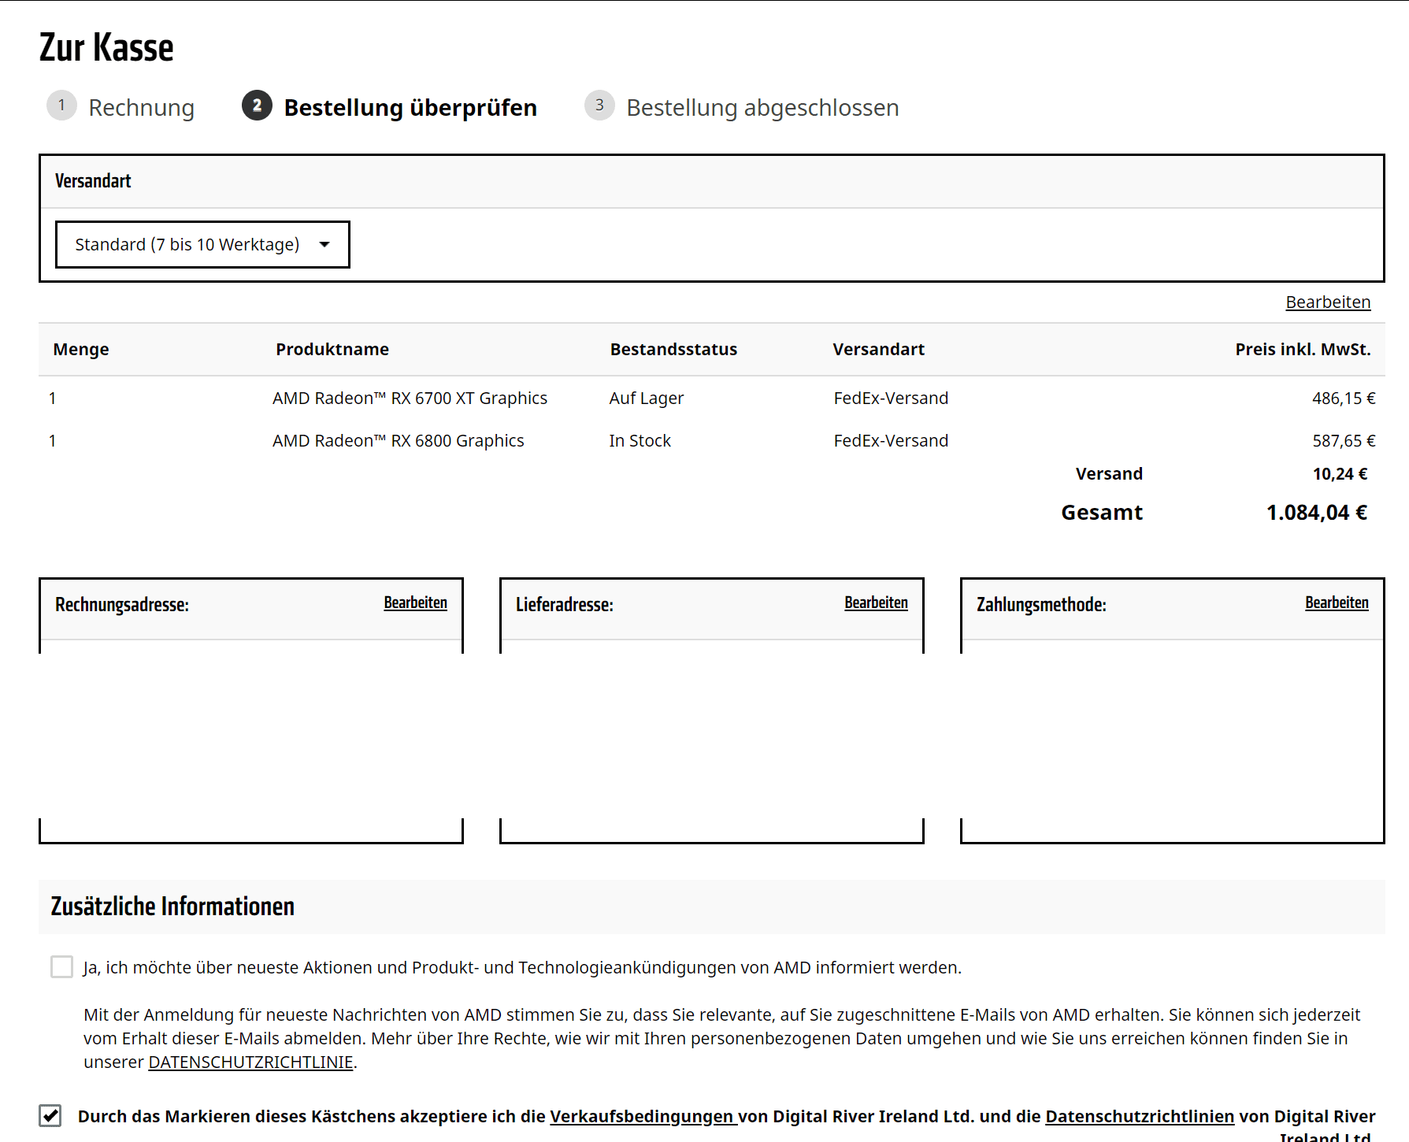Image resolution: width=1409 pixels, height=1142 pixels.
Task: Open the Datenschutzrichtlinien link of Digital River
Action: 1140,1117
